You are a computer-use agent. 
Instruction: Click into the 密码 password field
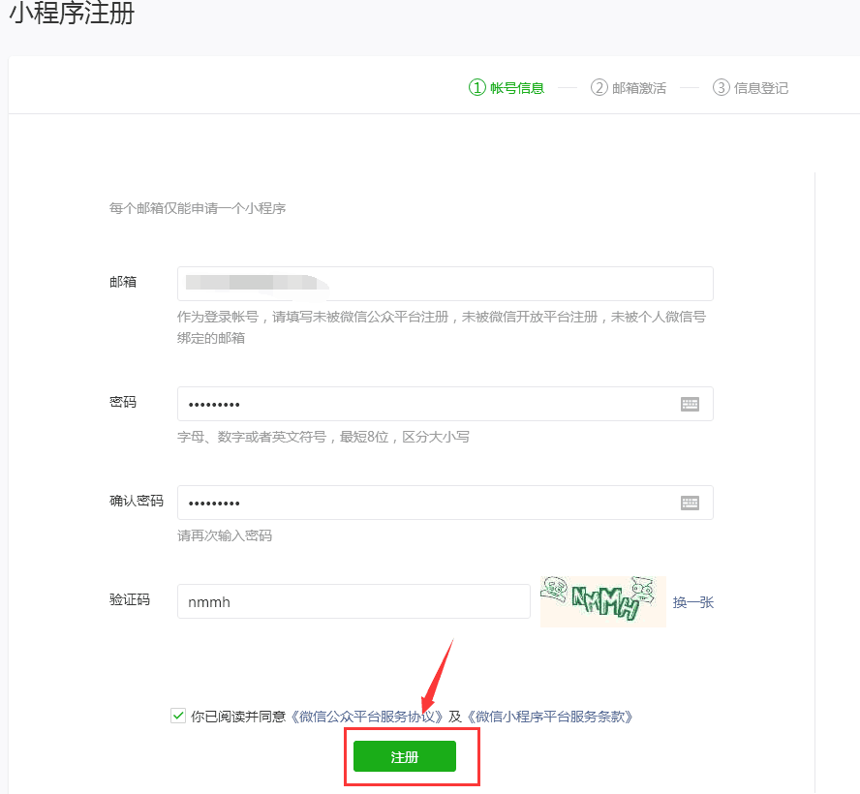click(x=445, y=404)
